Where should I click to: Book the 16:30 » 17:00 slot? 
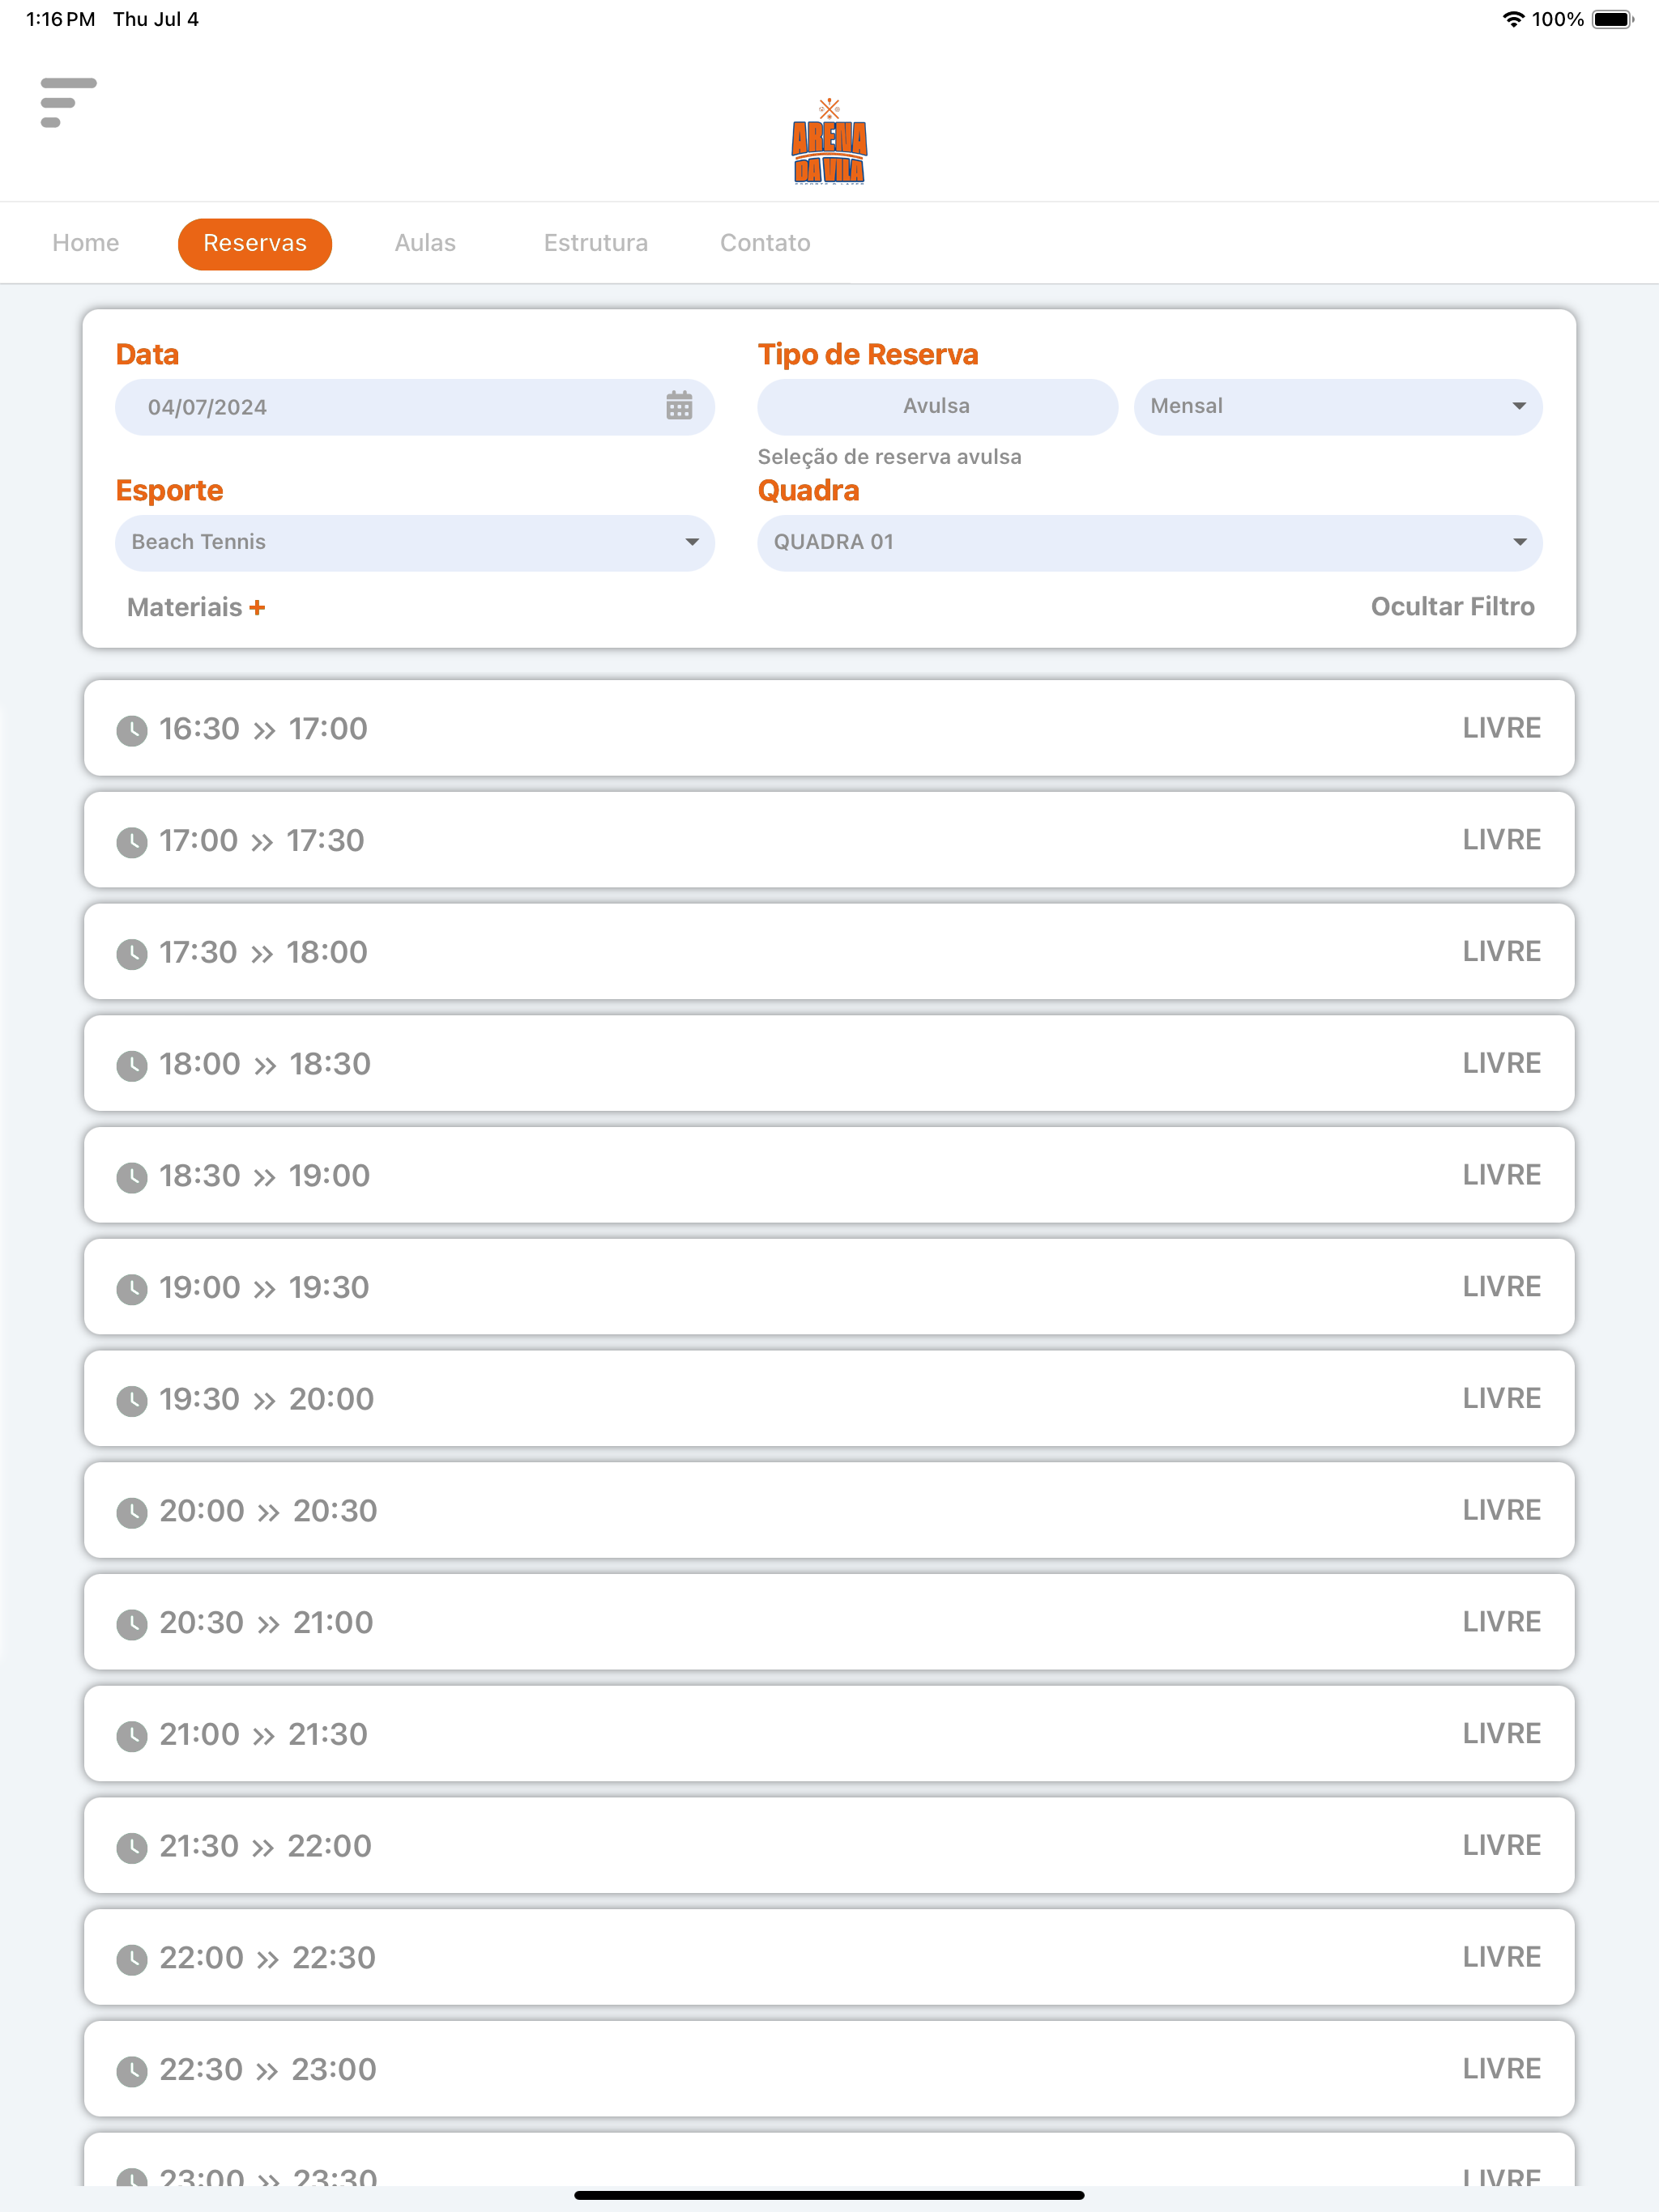[829, 728]
